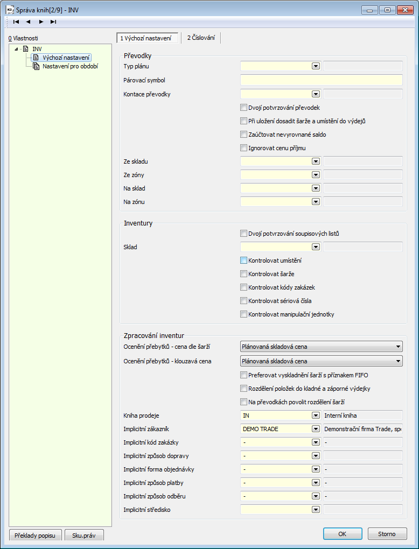This screenshot has height=549, width=419.
Task: Open Typ plánu dropdown
Action: tap(316, 66)
